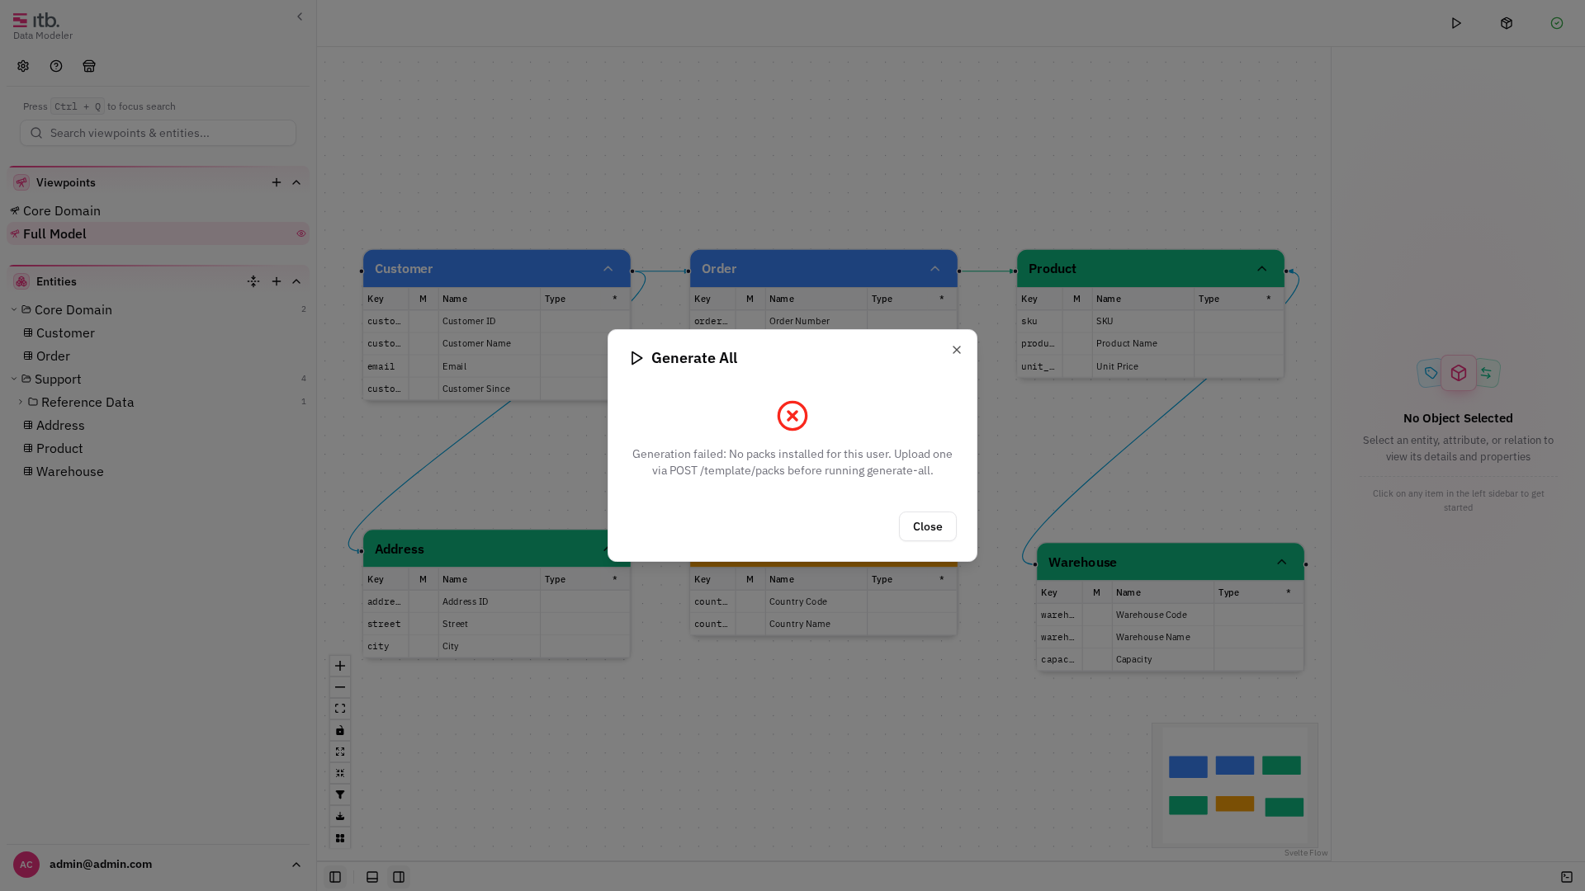The height and width of the screenshot is (891, 1585).
Task: Select the Address entity in the tree
Action: (x=60, y=426)
